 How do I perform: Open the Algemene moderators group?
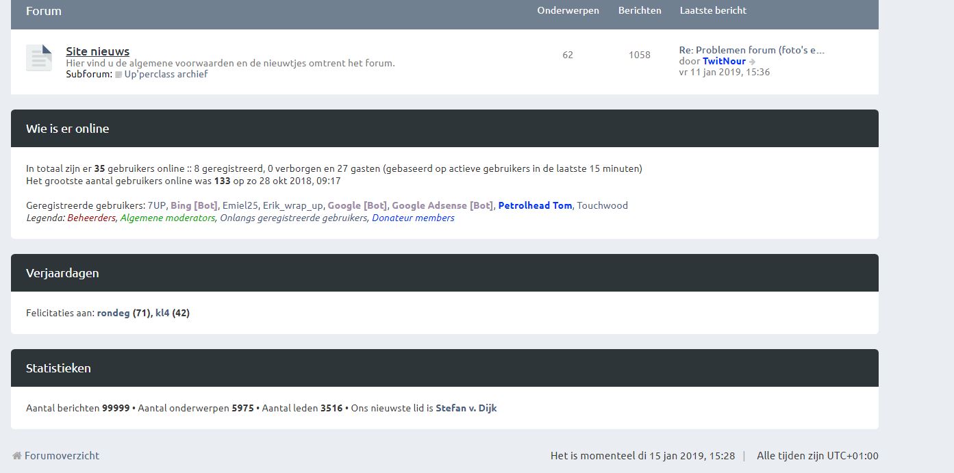[x=167, y=218]
